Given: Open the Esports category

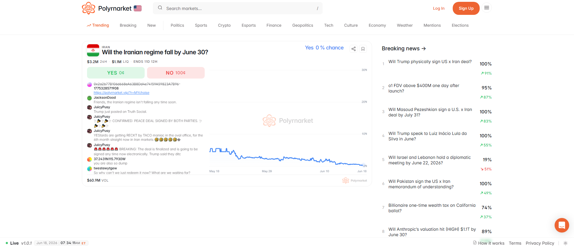Looking at the screenshot, I should pyautogui.click(x=249, y=25).
